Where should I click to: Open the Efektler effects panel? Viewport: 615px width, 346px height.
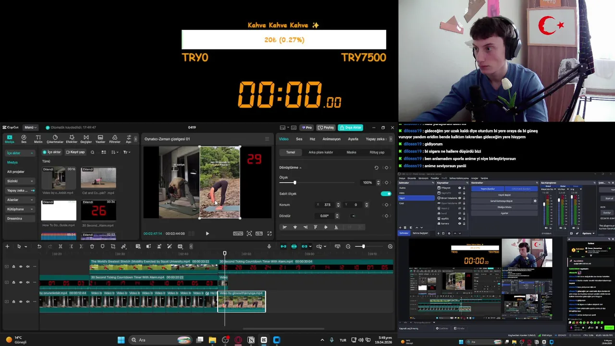72,139
